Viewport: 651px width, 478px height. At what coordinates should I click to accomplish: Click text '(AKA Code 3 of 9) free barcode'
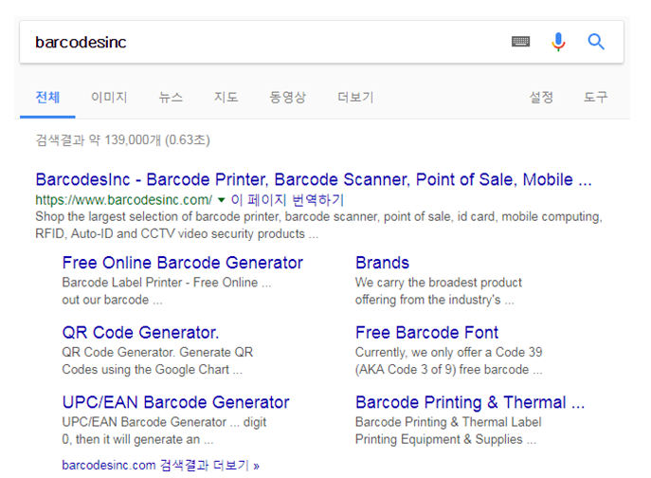coord(443,370)
